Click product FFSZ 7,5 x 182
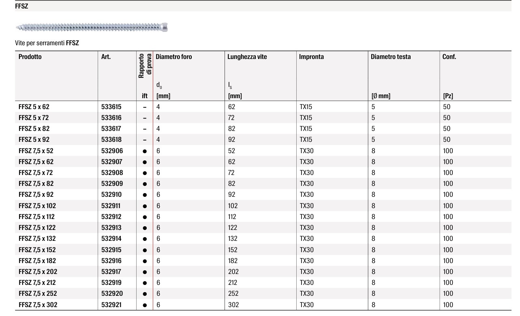Viewport: 520px width, 316px height. click(37, 261)
